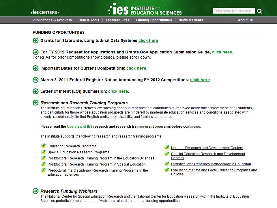Open Postdoctoral Research Training in Education Sciences link
Screen dimensions: 277x208
tap(101, 158)
